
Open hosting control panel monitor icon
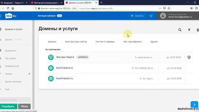point(189,57)
